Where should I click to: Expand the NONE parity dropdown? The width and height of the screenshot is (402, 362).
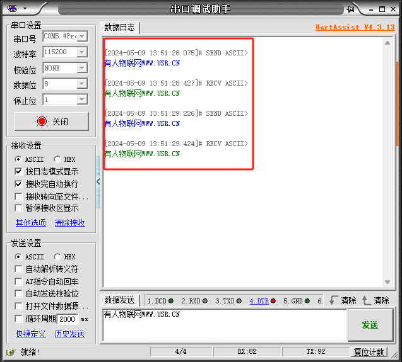82,68
